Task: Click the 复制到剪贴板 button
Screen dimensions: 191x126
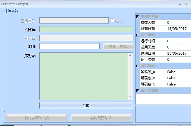Action: [x=101, y=117]
